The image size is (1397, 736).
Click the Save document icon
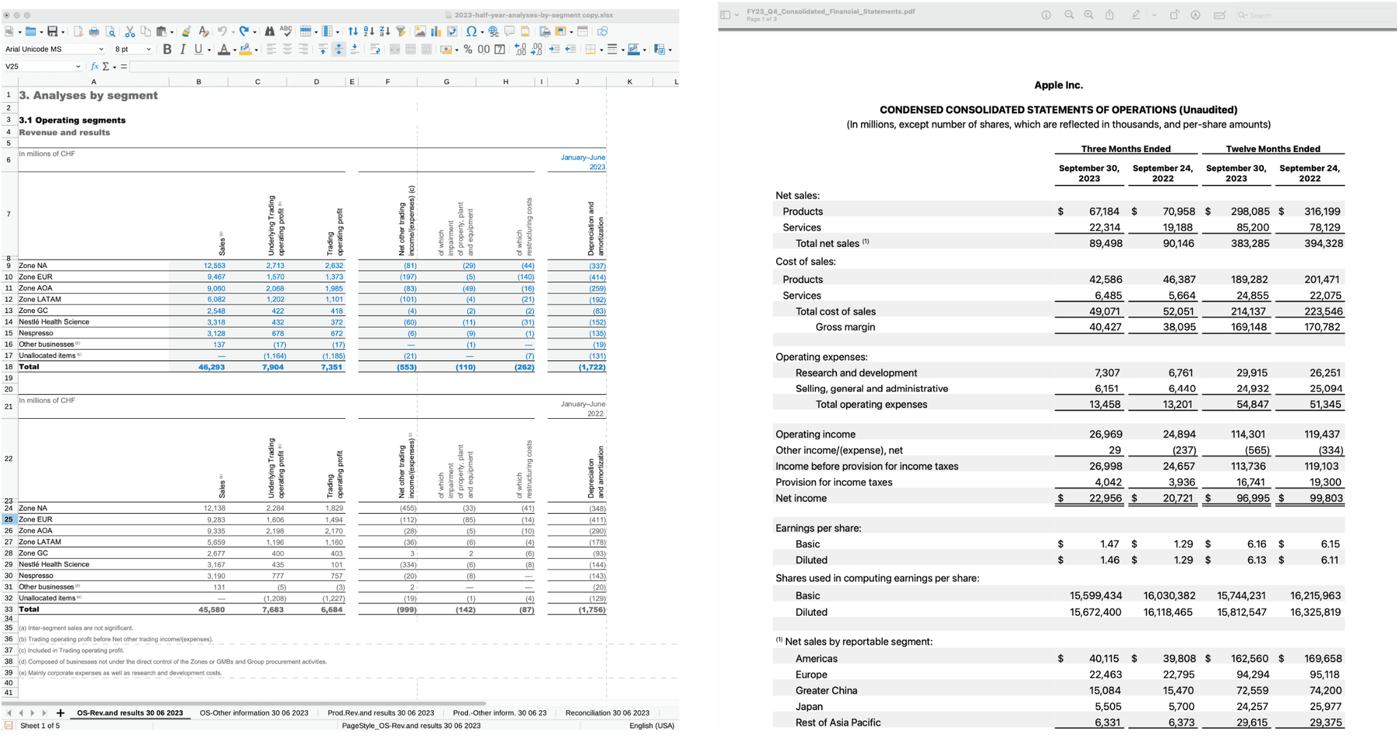(52, 31)
